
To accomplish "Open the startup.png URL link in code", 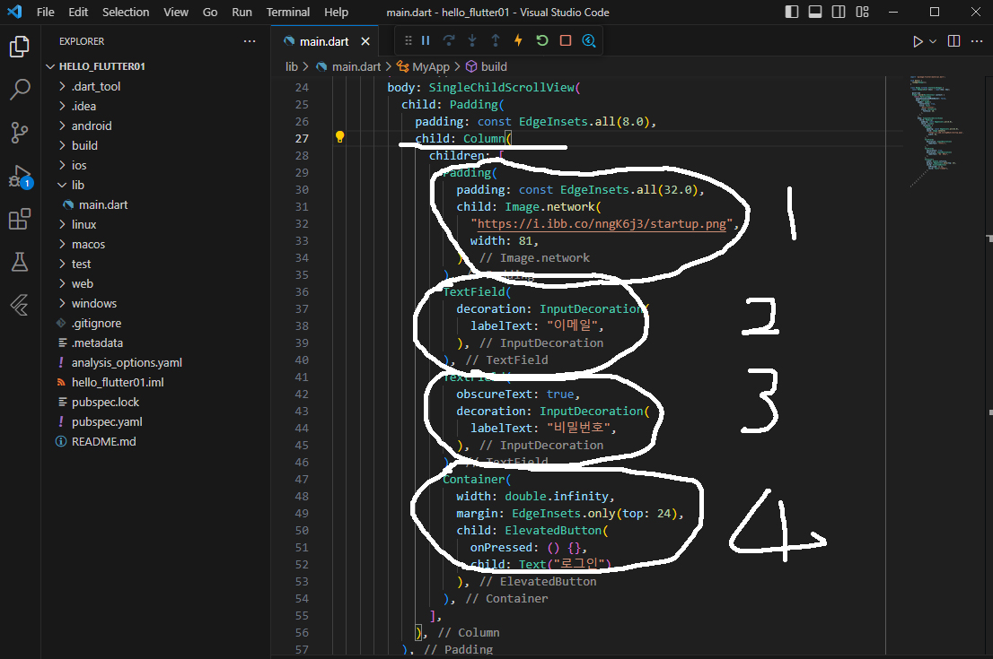I will (602, 224).
